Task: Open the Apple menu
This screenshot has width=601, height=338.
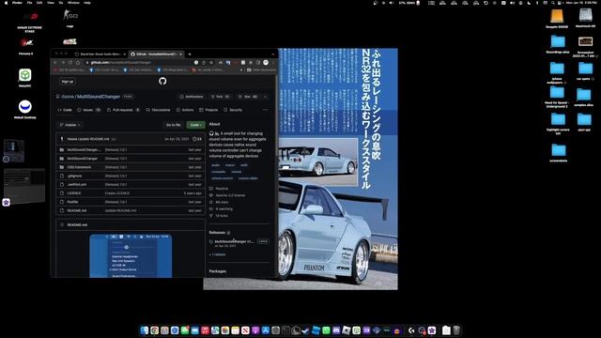Action: click(x=6, y=3)
